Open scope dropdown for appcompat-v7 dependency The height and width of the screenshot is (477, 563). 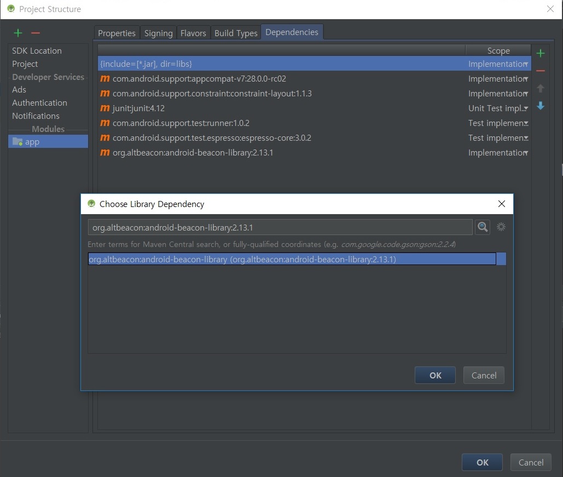[526, 79]
